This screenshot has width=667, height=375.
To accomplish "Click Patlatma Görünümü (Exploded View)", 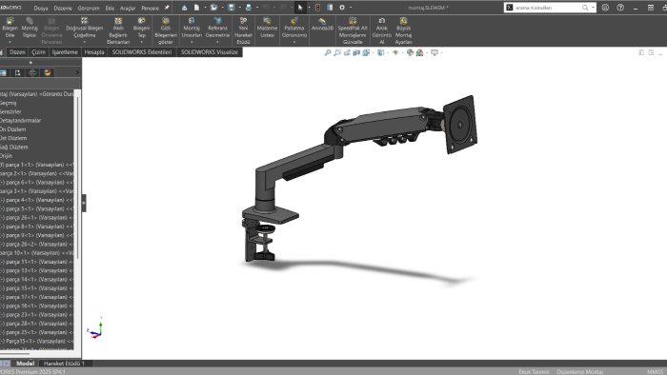I will click(293, 28).
